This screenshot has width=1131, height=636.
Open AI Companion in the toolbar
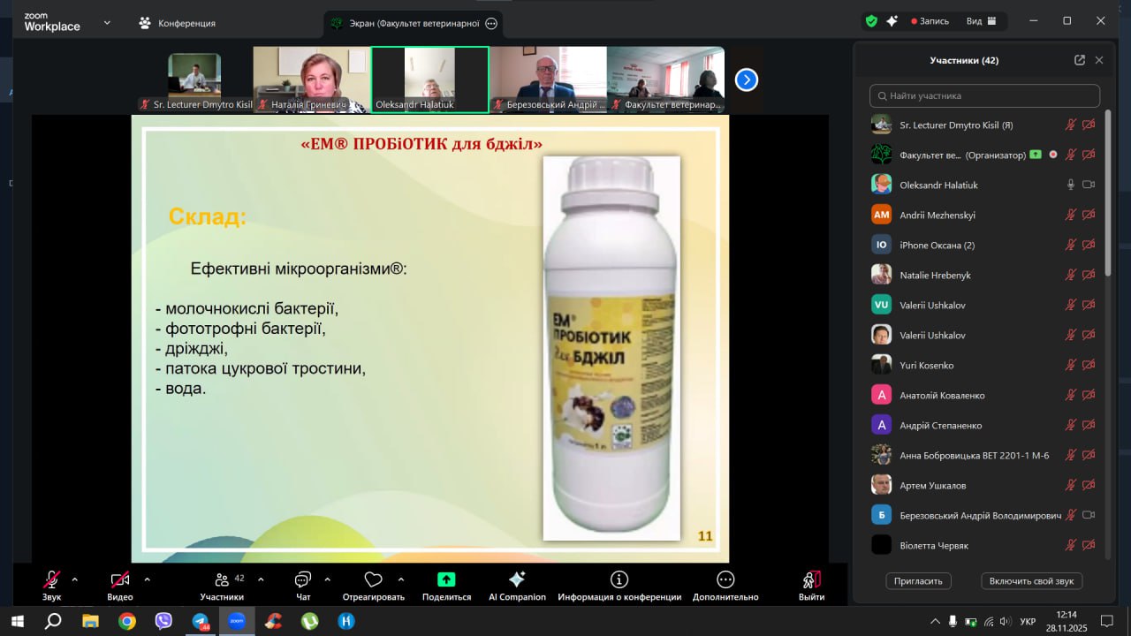pos(517,579)
